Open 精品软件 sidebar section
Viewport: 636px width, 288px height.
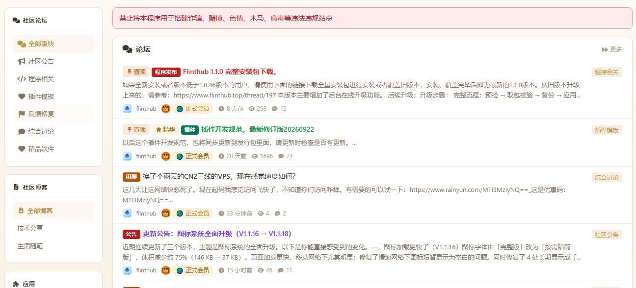point(53,149)
